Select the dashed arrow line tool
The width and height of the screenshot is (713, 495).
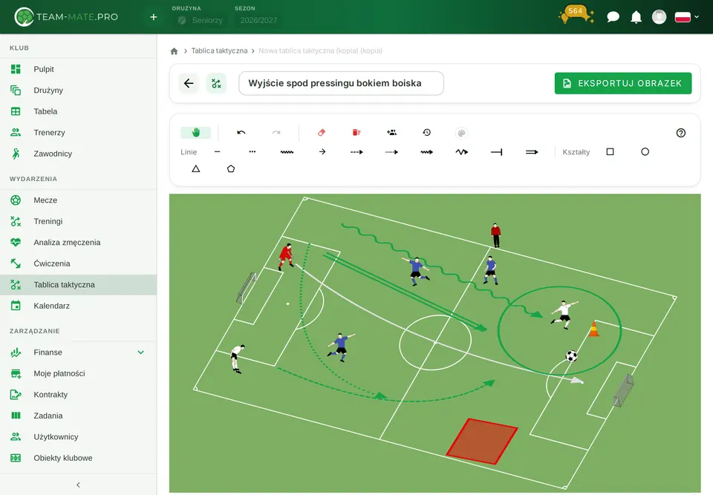point(357,152)
